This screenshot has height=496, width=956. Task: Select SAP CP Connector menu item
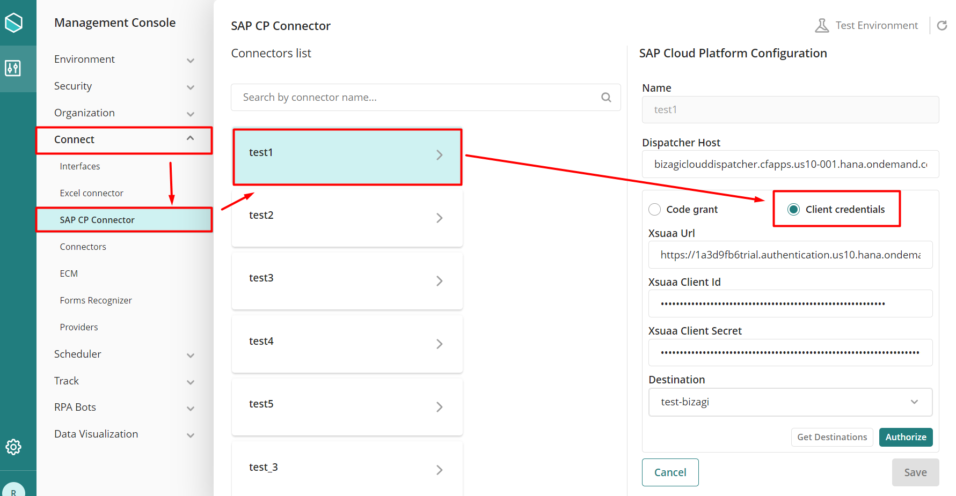[124, 220]
